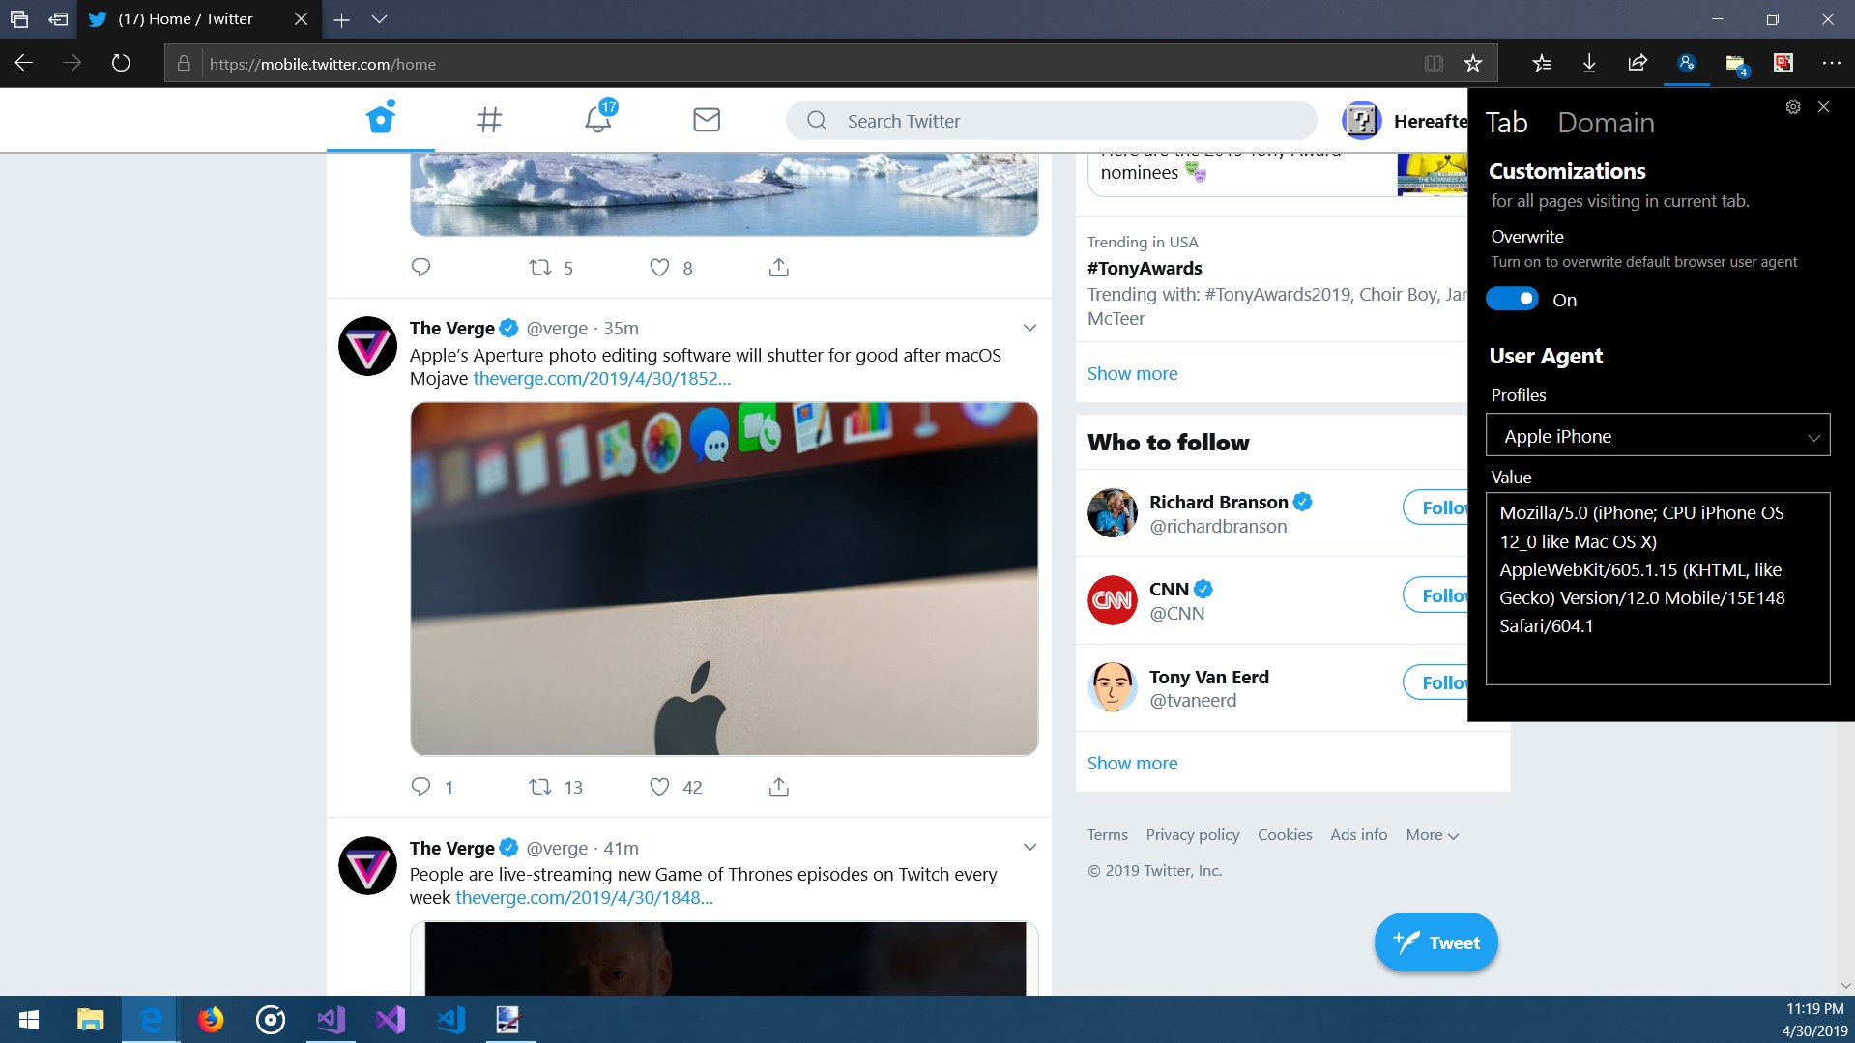Set tabs aside icon in title bar
The height and width of the screenshot is (1043, 1855).
(58, 19)
